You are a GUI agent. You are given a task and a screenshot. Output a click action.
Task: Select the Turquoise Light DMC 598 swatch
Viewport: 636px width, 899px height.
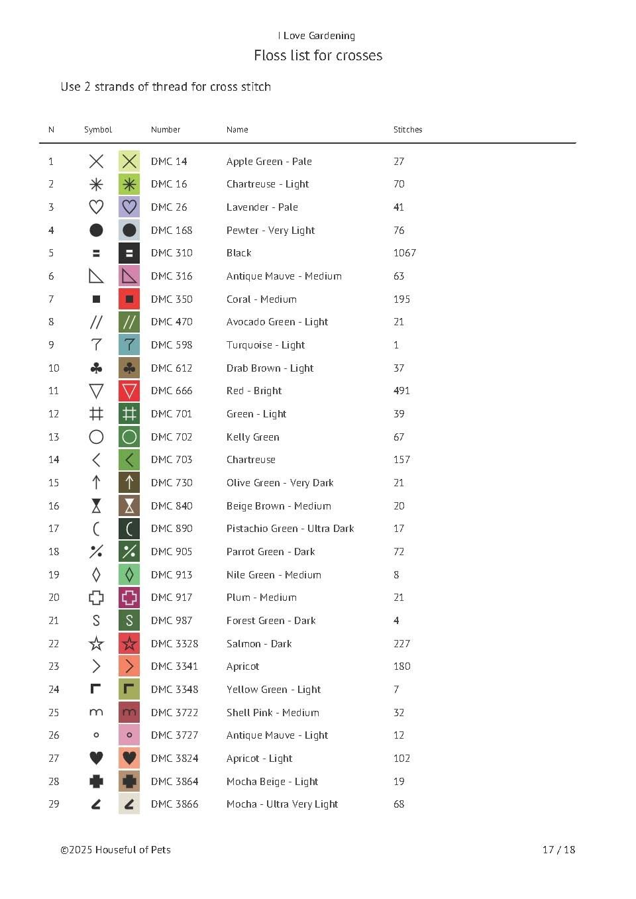click(129, 345)
